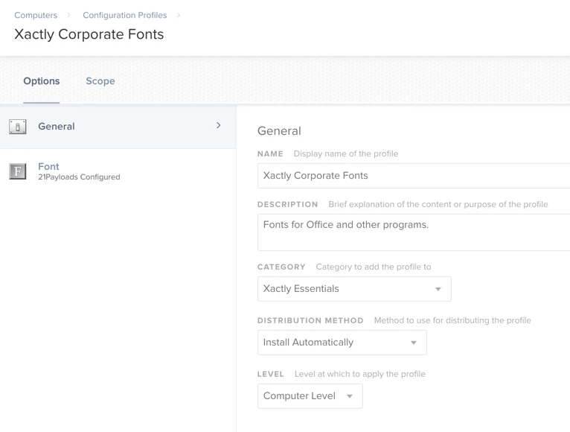Image resolution: width=570 pixels, height=432 pixels.
Task: Click into the profile Name field
Action: pos(413,176)
